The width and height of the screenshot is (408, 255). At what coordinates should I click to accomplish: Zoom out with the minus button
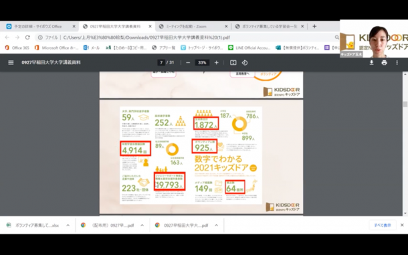188,62
